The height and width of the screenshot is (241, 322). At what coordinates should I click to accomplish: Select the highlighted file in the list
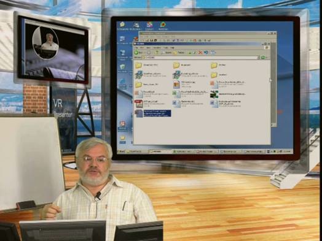[x=153, y=113]
